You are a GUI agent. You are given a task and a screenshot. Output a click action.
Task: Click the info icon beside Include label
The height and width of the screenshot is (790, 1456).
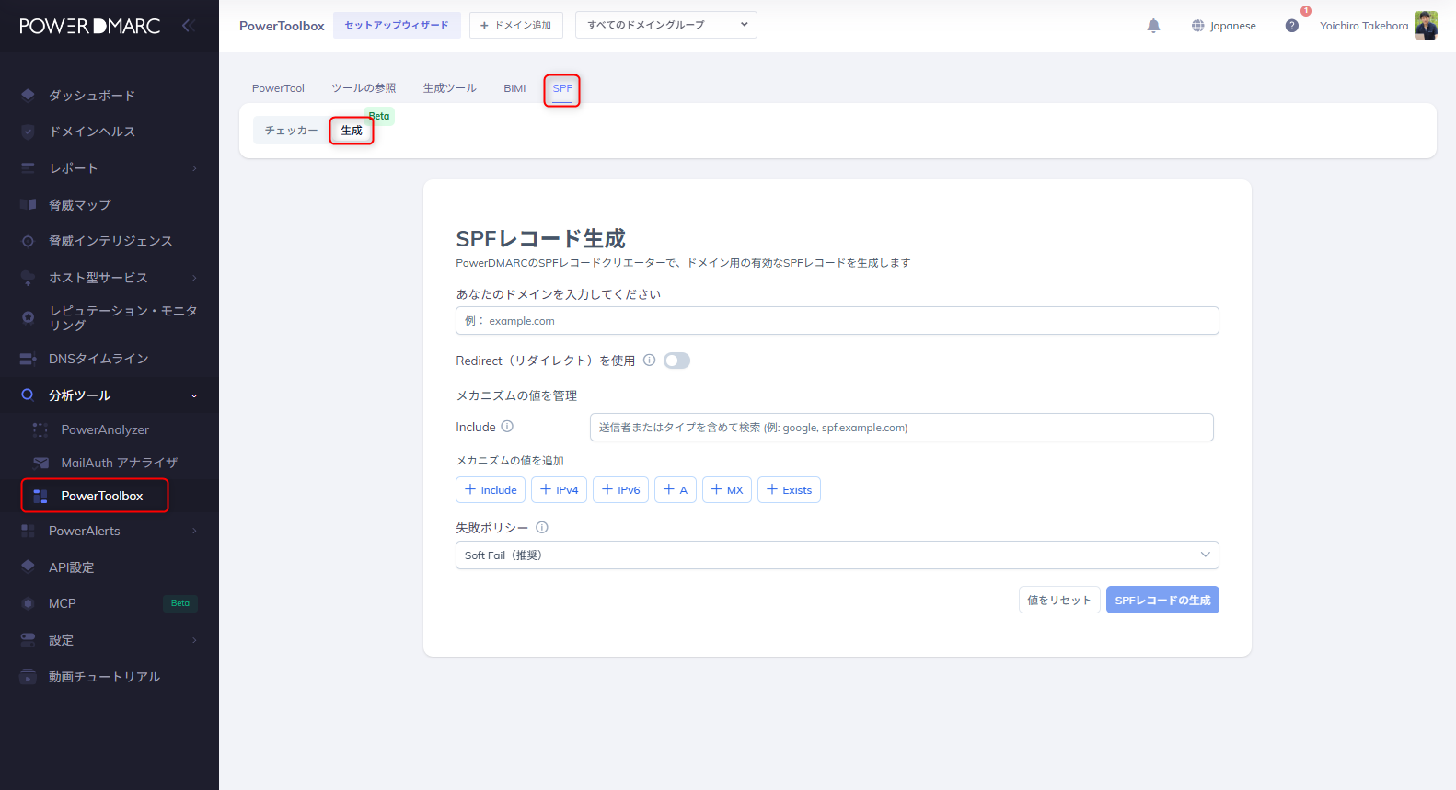click(x=507, y=427)
